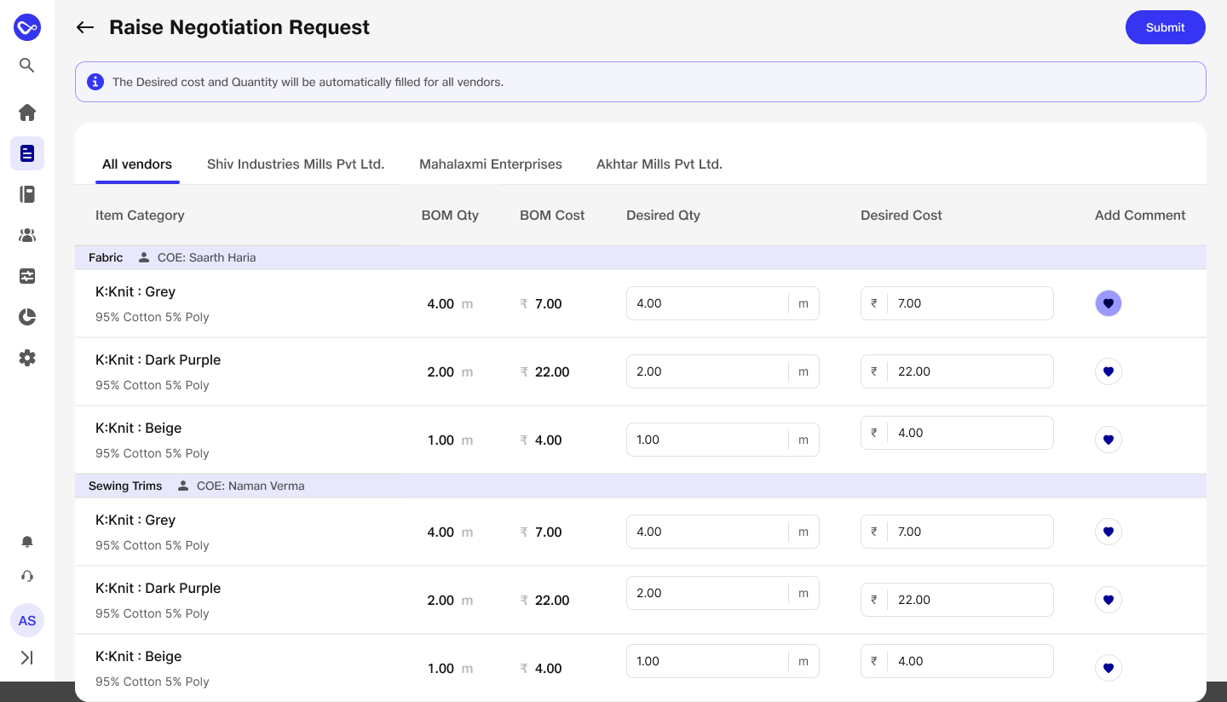Click the sliders icon in the sidebar
The image size is (1227, 702).
tap(27, 276)
